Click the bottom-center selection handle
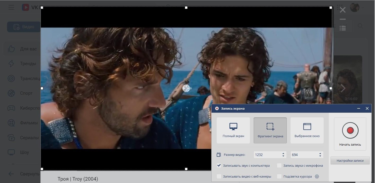The width and height of the screenshot is (375, 183). click(186, 169)
